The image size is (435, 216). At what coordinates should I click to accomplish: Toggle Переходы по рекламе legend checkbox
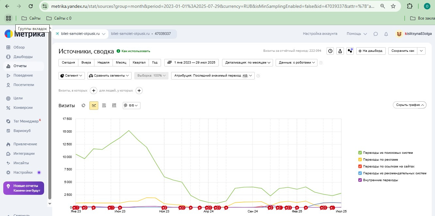[360, 159]
